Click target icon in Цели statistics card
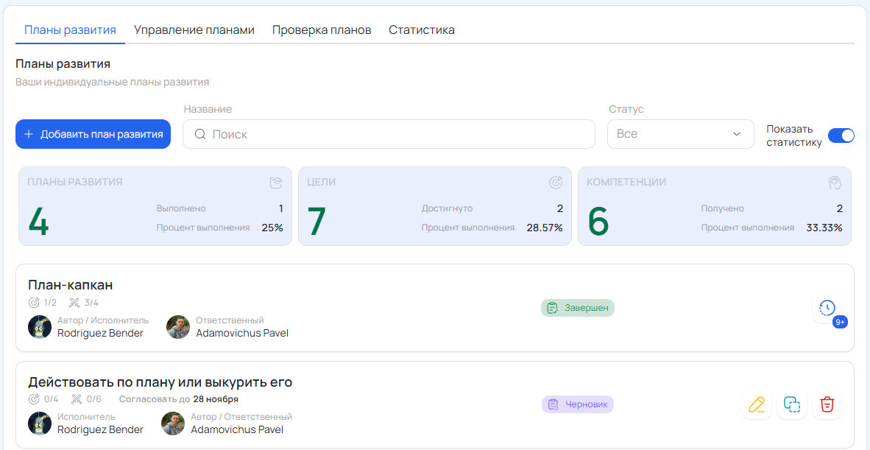This screenshot has height=450, width=870. (x=556, y=183)
